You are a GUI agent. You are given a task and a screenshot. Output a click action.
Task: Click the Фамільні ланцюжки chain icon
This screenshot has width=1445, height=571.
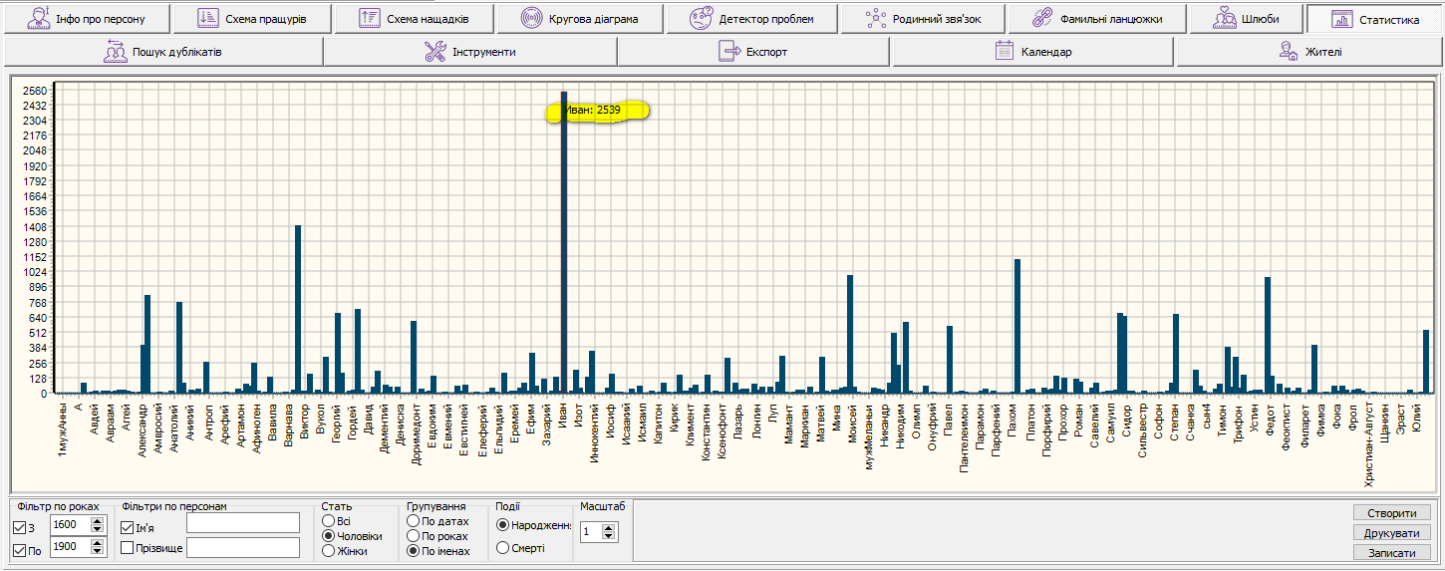click(x=1042, y=19)
